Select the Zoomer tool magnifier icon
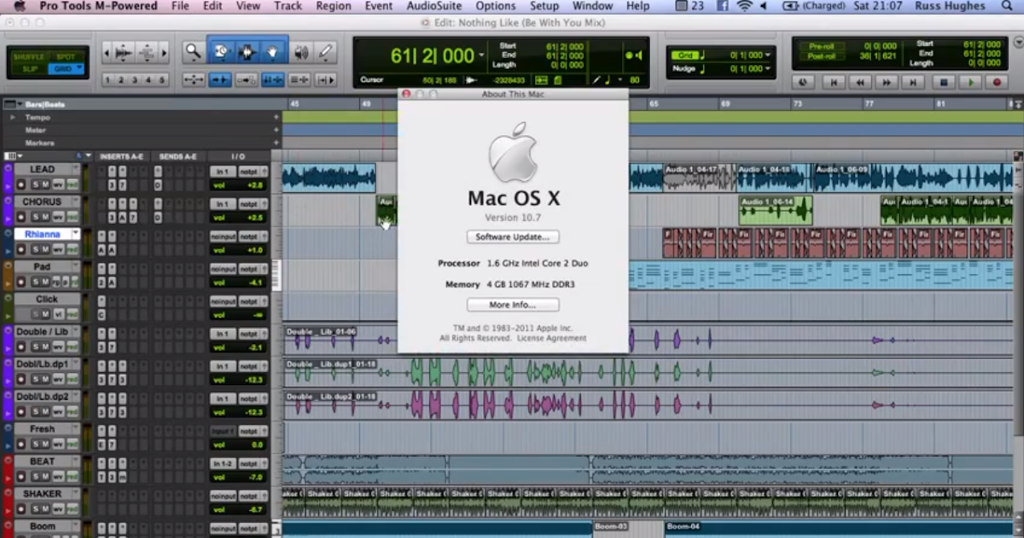1024x538 pixels. coord(194,53)
